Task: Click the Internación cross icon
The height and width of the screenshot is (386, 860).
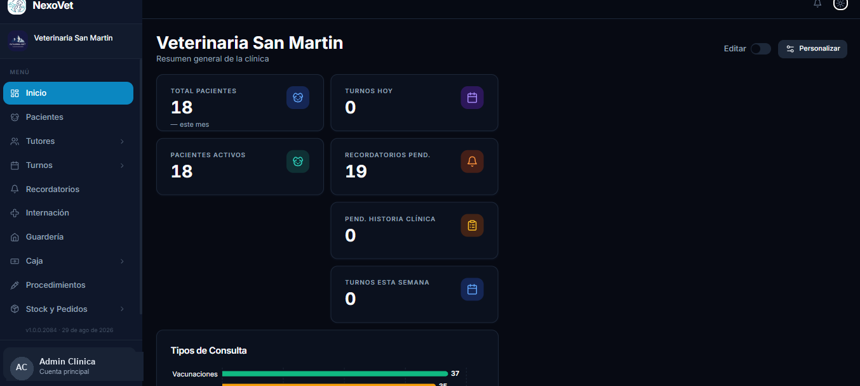Action: pos(15,213)
